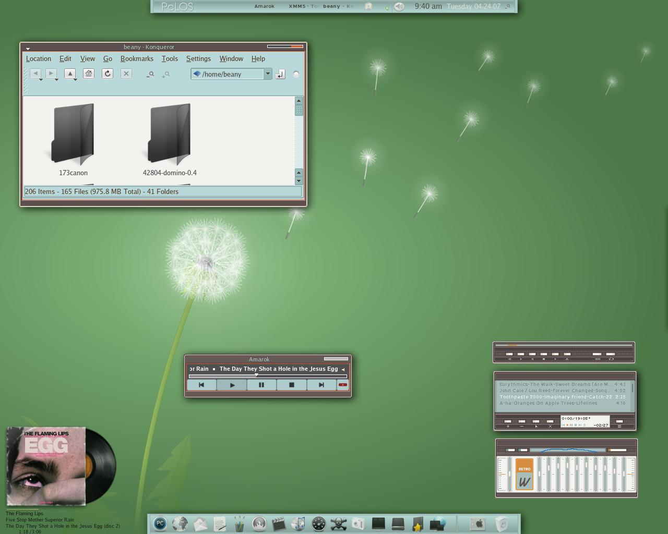Click the skull and crossbones dock icon
This screenshot has height=534, width=668.
[339, 524]
